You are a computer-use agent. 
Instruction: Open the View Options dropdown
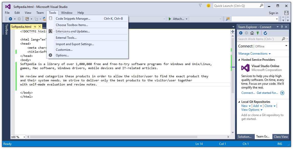pos(262,110)
